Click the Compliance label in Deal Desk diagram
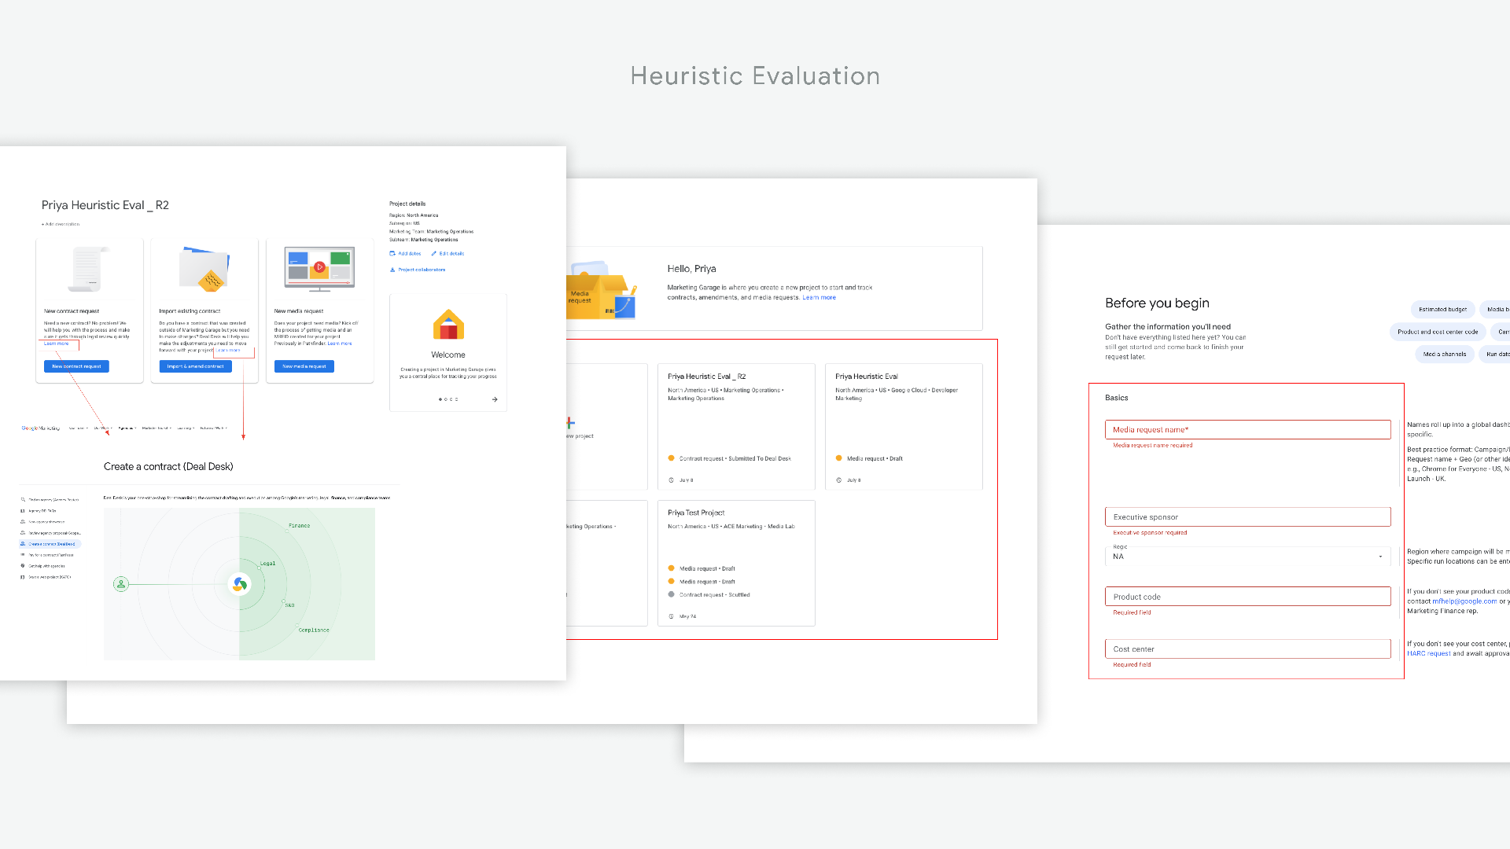 [314, 630]
